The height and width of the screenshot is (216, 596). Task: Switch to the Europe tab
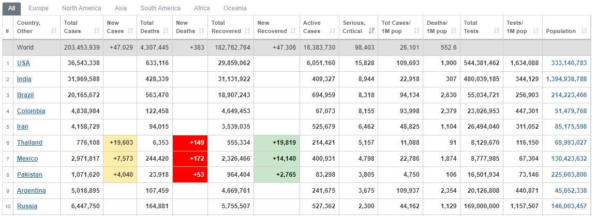click(x=38, y=8)
